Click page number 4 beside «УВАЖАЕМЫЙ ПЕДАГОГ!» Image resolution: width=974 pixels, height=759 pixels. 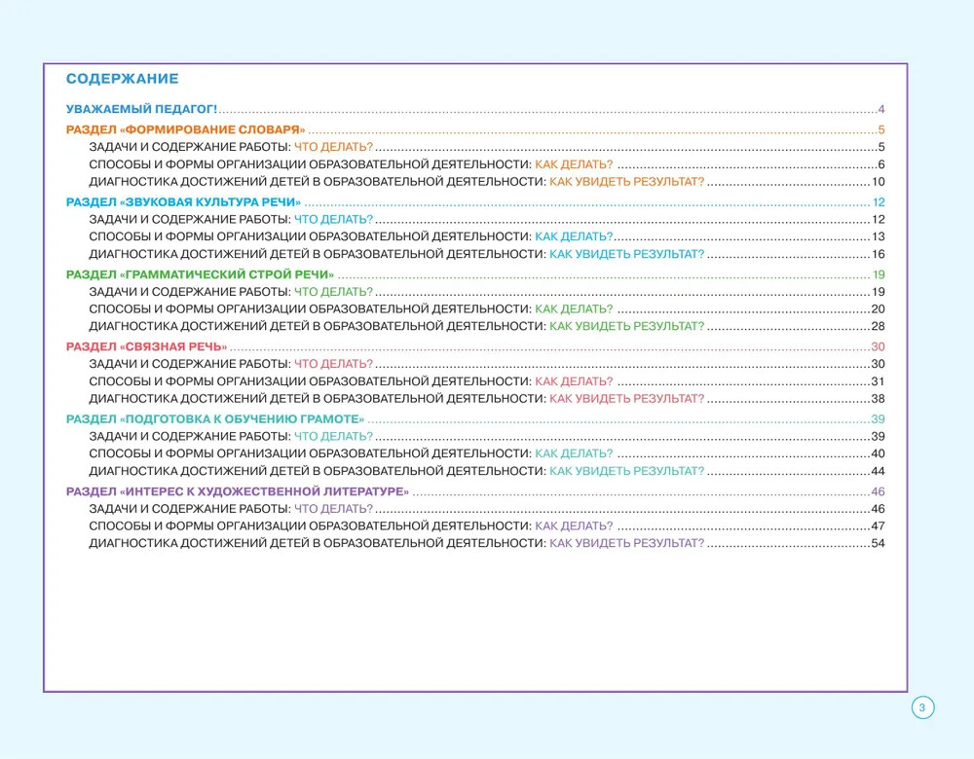tap(880, 109)
